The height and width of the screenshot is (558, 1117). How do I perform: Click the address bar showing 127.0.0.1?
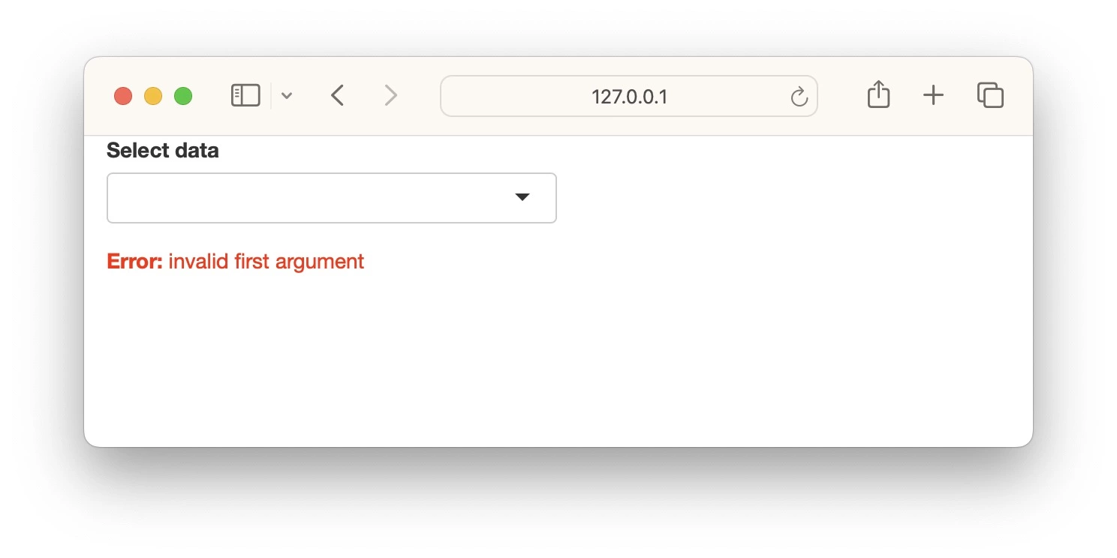tap(629, 96)
